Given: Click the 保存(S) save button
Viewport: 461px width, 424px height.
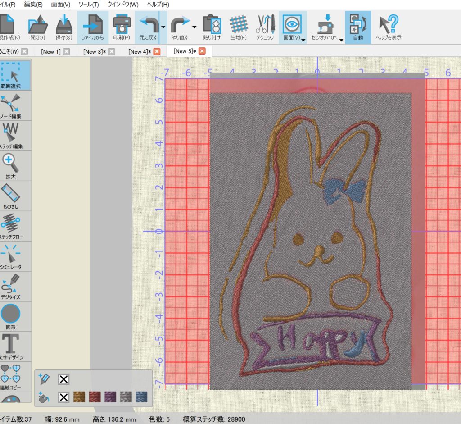Looking at the screenshot, I should (63, 27).
